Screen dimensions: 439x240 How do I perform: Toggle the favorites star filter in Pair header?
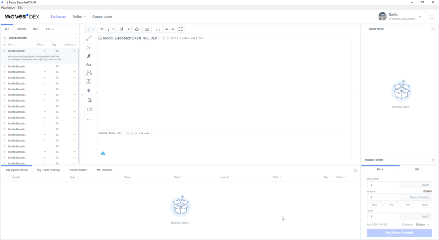pyautogui.click(x=5, y=45)
